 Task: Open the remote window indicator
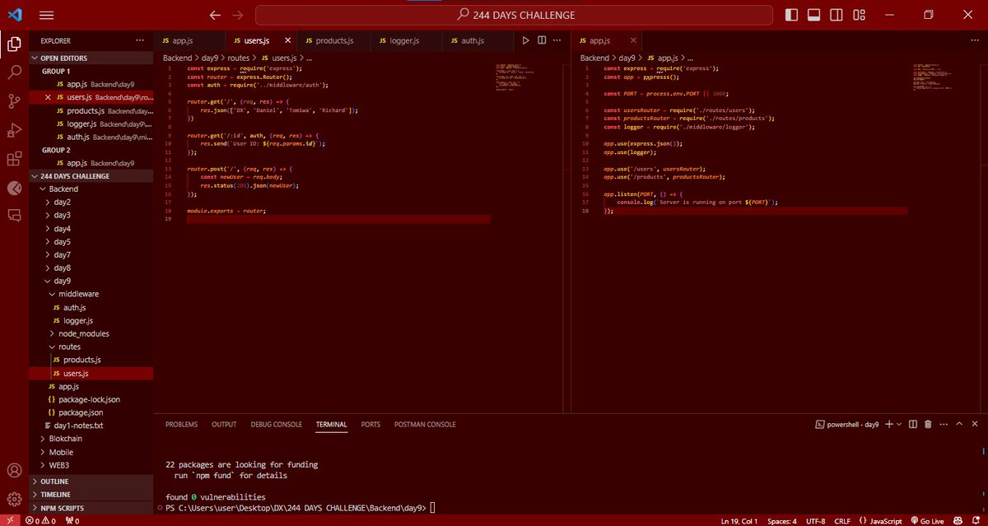point(10,520)
